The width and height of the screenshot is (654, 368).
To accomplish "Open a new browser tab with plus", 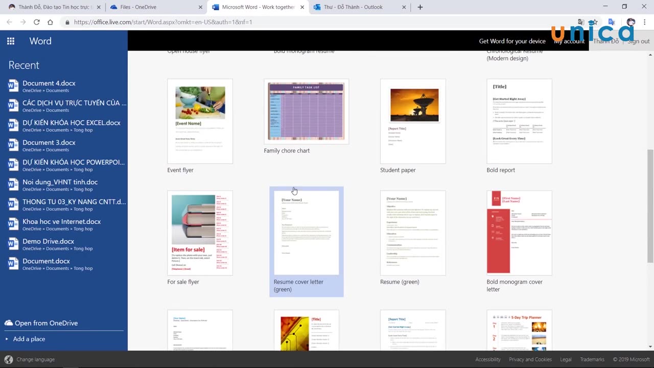I will coord(420,7).
